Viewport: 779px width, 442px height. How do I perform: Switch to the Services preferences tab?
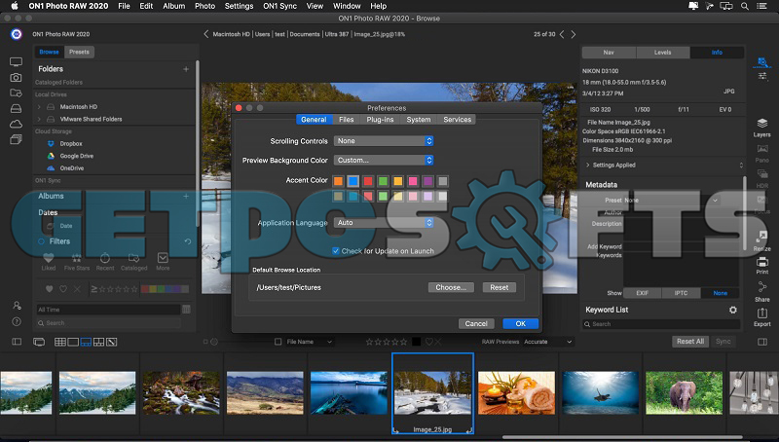(457, 120)
